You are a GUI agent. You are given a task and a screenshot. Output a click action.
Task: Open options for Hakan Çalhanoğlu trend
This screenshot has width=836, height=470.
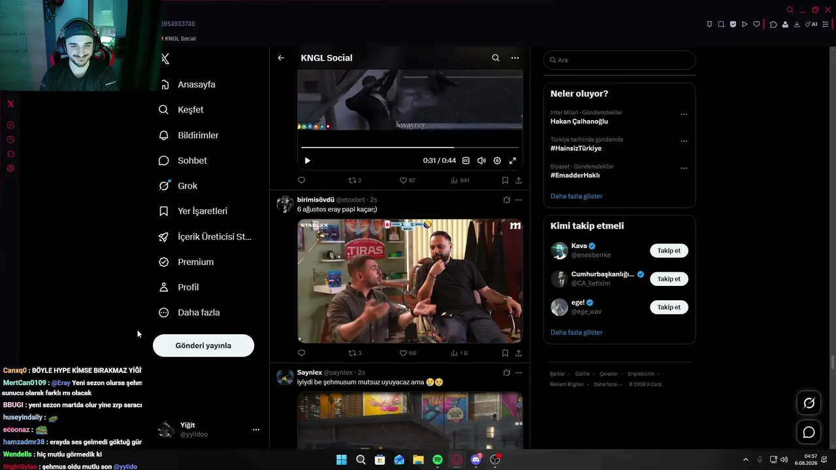684,114
